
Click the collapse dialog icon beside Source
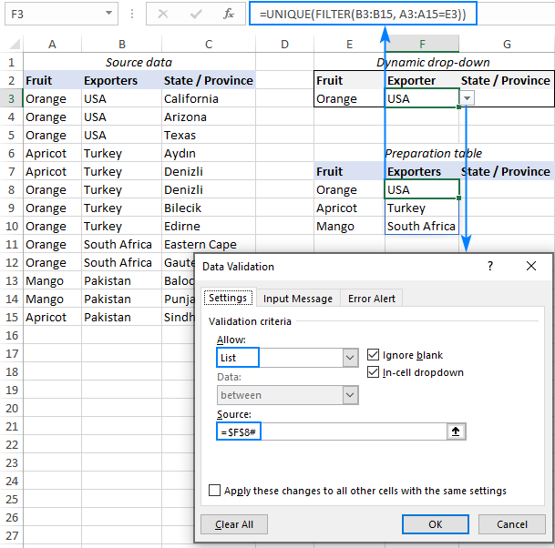pos(457,431)
